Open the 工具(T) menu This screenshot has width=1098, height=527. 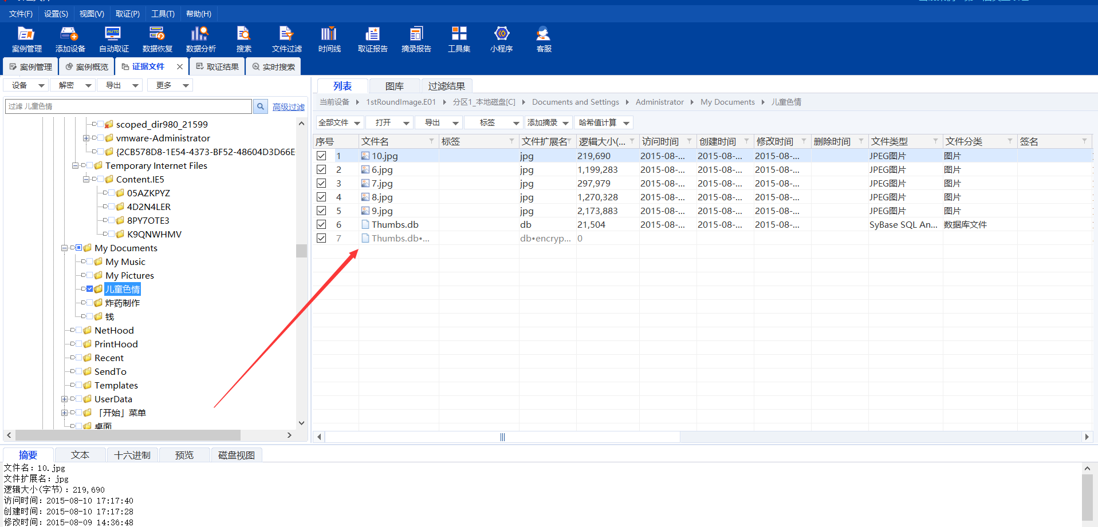pos(163,14)
